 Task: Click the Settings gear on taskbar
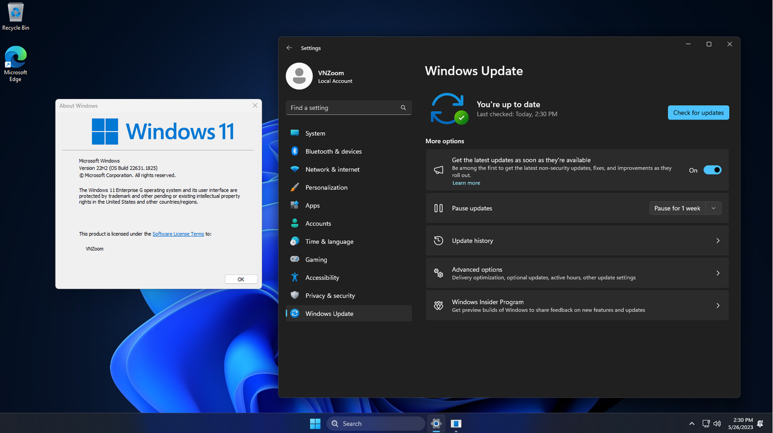click(436, 423)
